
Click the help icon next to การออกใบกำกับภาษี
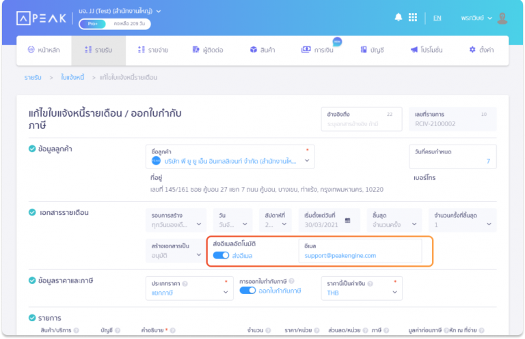[292, 281]
